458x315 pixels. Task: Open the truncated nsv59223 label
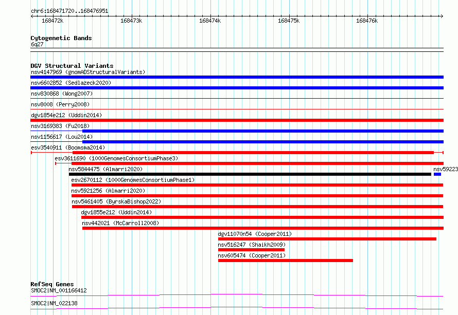(x=446, y=169)
